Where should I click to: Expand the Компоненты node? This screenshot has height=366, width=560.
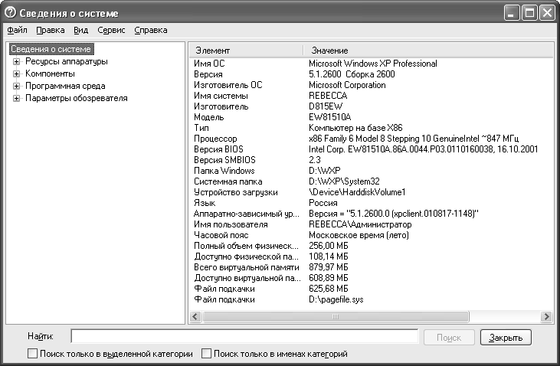click(16, 74)
